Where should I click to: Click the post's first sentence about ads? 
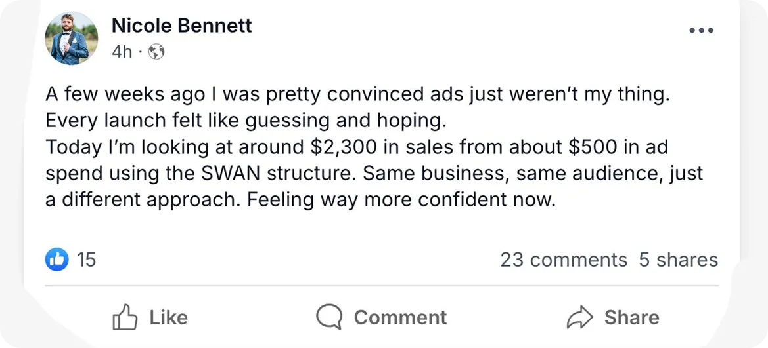pyautogui.click(x=357, y=94)
